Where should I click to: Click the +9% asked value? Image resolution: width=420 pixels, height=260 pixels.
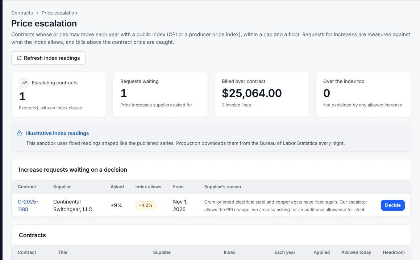click(116, 205)
